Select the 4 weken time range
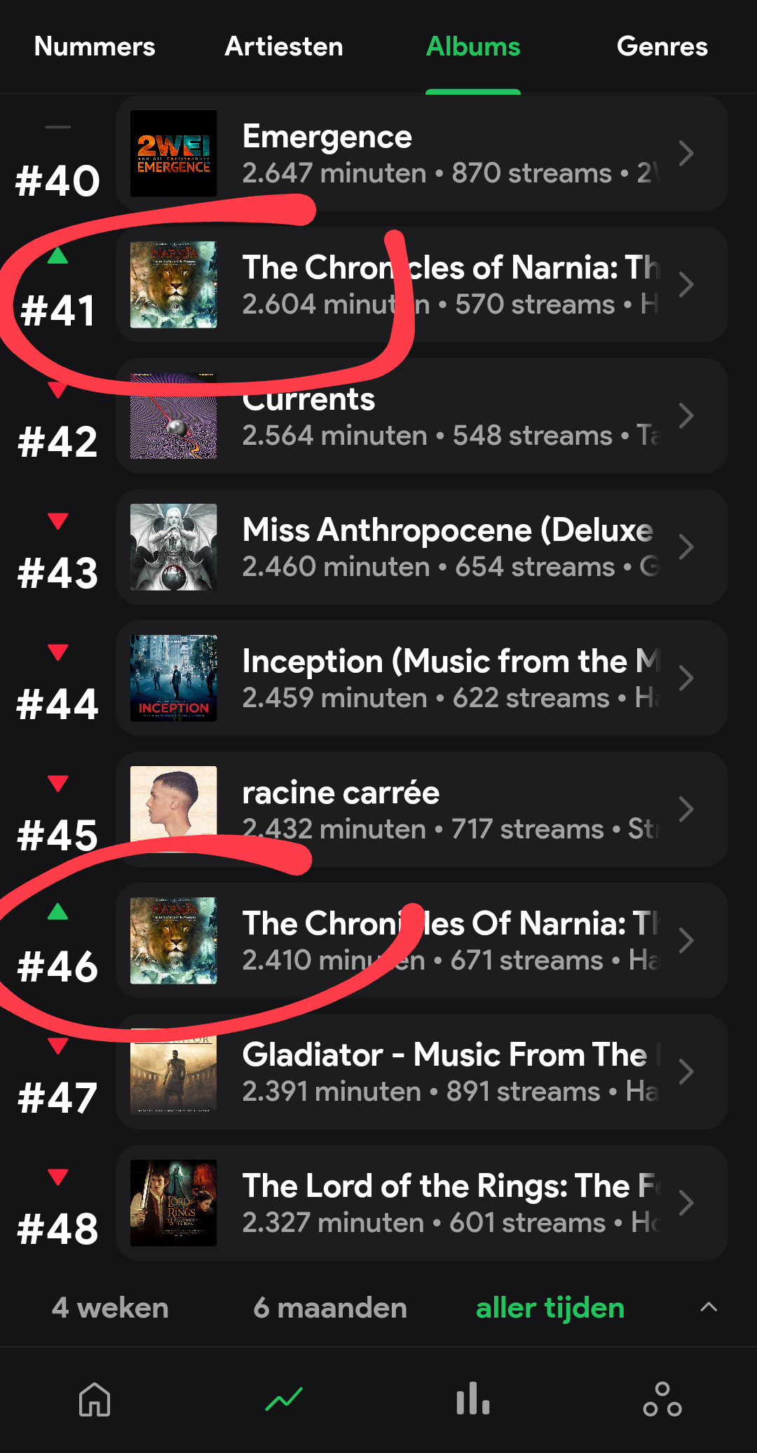This screenshot has width=757, height=1453. pos(110,1308)
